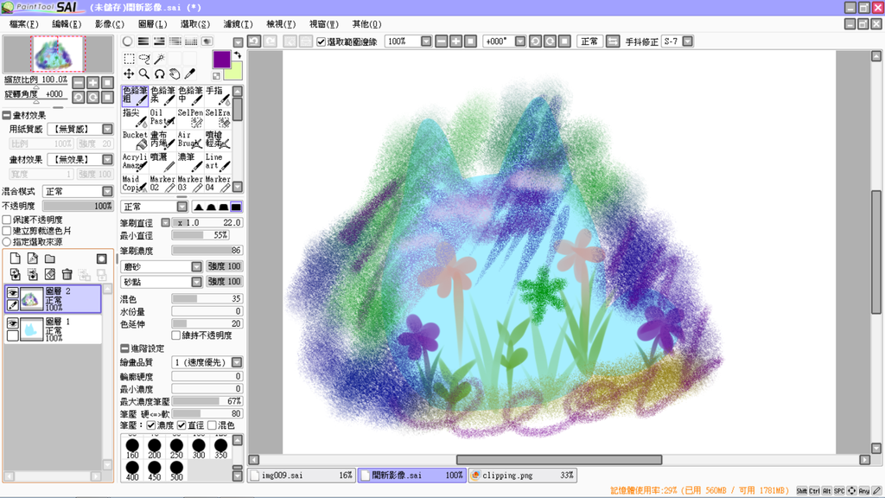Delete the selected layer with trash icon

coord(67,274)
